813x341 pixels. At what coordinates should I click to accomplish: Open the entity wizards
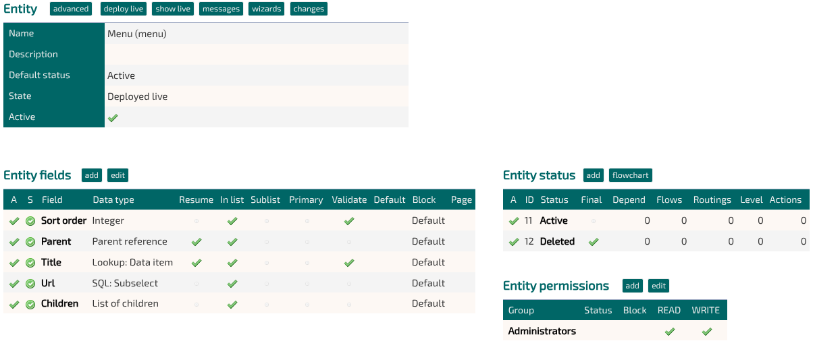pos(267,9)
